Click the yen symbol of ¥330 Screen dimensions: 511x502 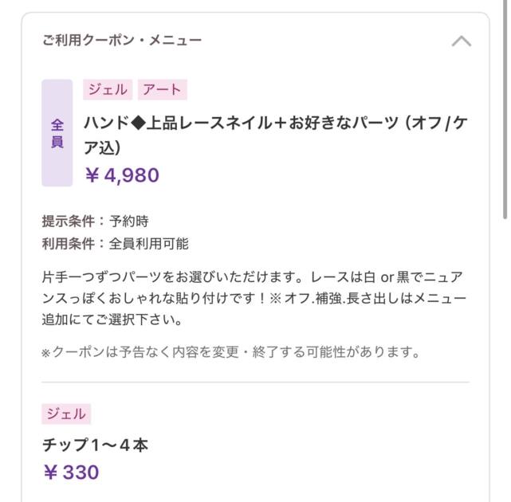click(50, 473)
